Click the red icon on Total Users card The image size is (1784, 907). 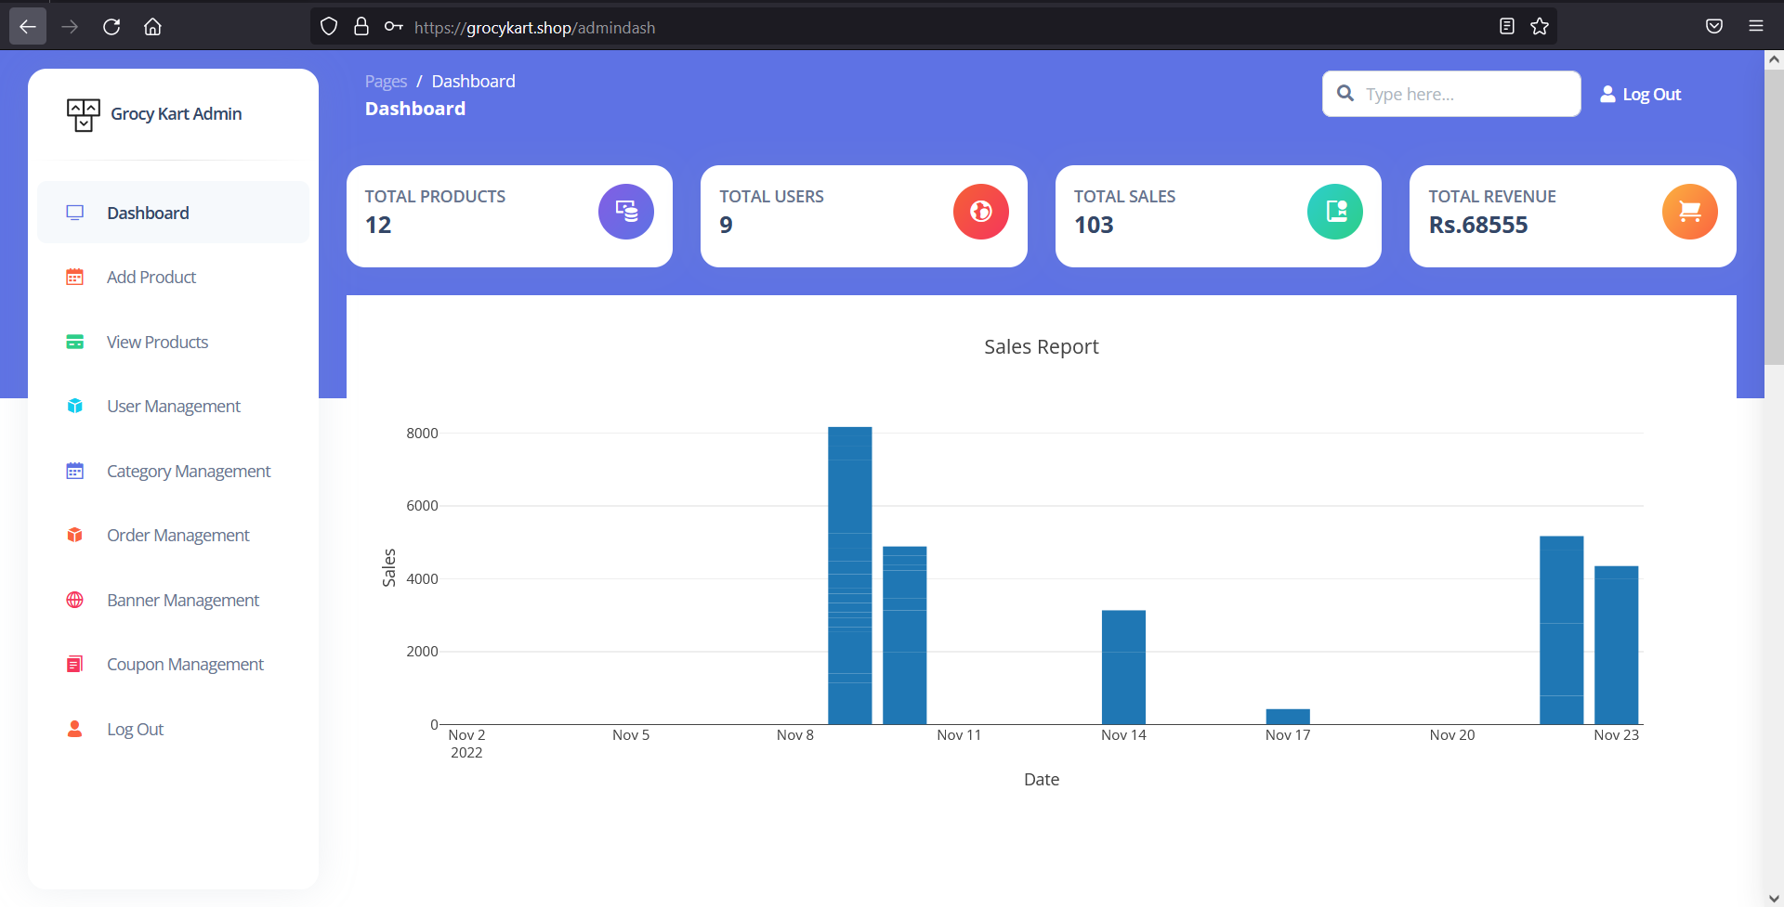coord(981,212)
